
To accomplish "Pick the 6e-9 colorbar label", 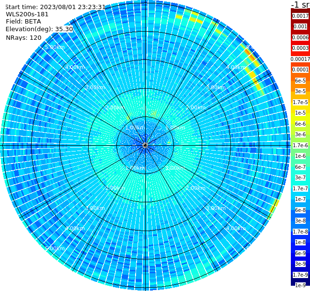I will pos(300,253).
